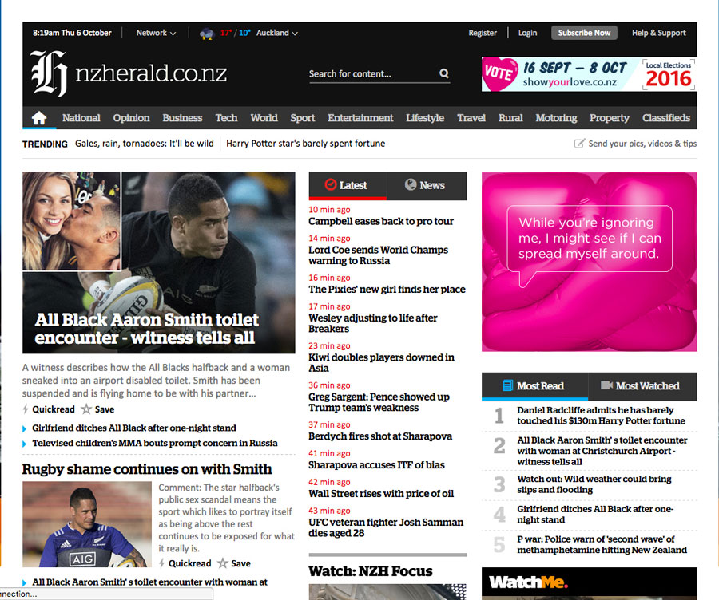This screenshot has width=719, height=600.
Task: Open the Classifieds section
Action: coord(666,118)
